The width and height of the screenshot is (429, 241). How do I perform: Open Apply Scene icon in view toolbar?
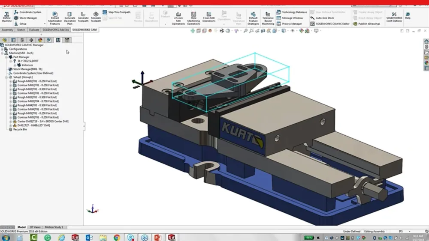click(x=307, y=31)
